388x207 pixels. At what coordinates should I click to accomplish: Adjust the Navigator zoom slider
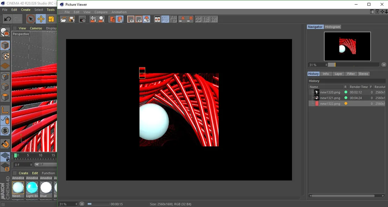point(353,65)
